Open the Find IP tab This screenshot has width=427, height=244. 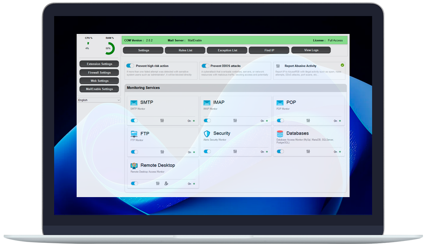[269, 50]
